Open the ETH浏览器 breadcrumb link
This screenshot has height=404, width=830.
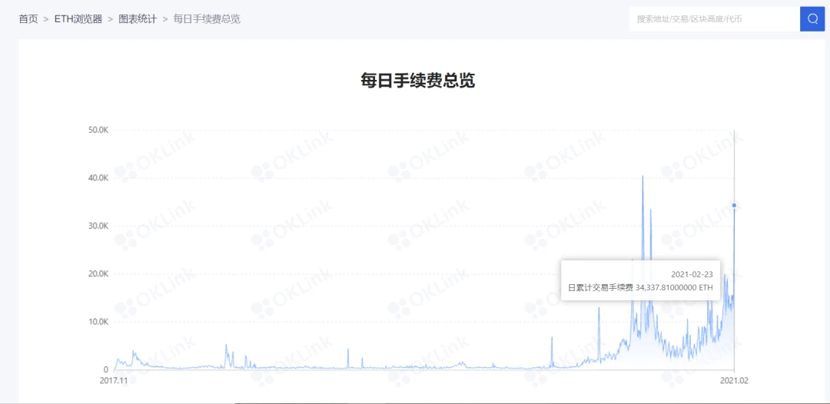coord(78,19)
